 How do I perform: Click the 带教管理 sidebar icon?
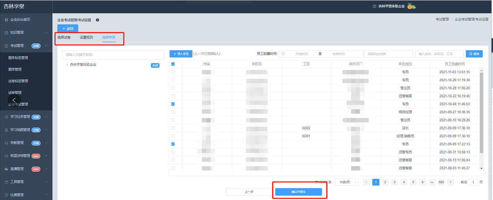pos(6,143)
